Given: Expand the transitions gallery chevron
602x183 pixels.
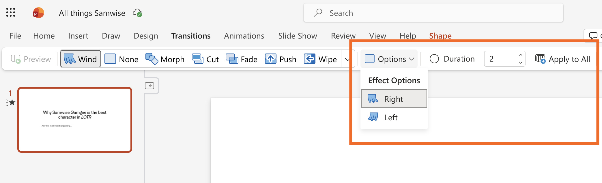Looking at the screenshot, I should (347, 59).
